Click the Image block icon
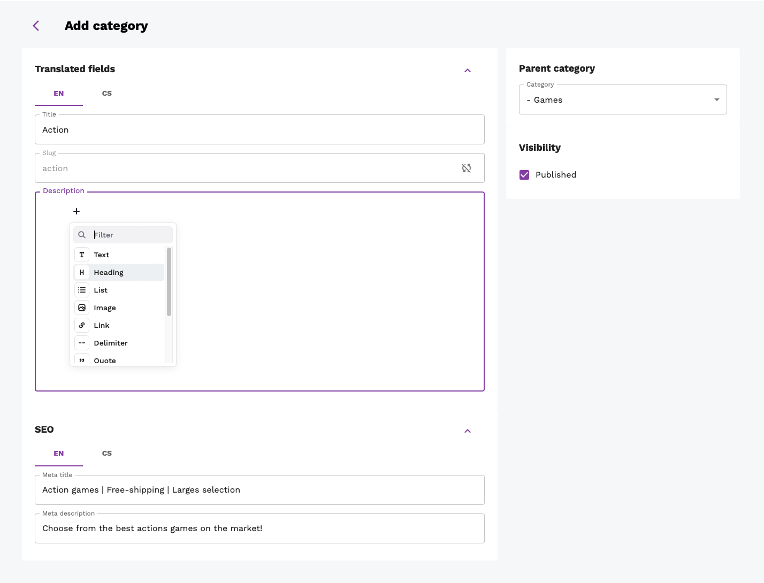Screen dimensions: 764x583 tap(82, 308)
